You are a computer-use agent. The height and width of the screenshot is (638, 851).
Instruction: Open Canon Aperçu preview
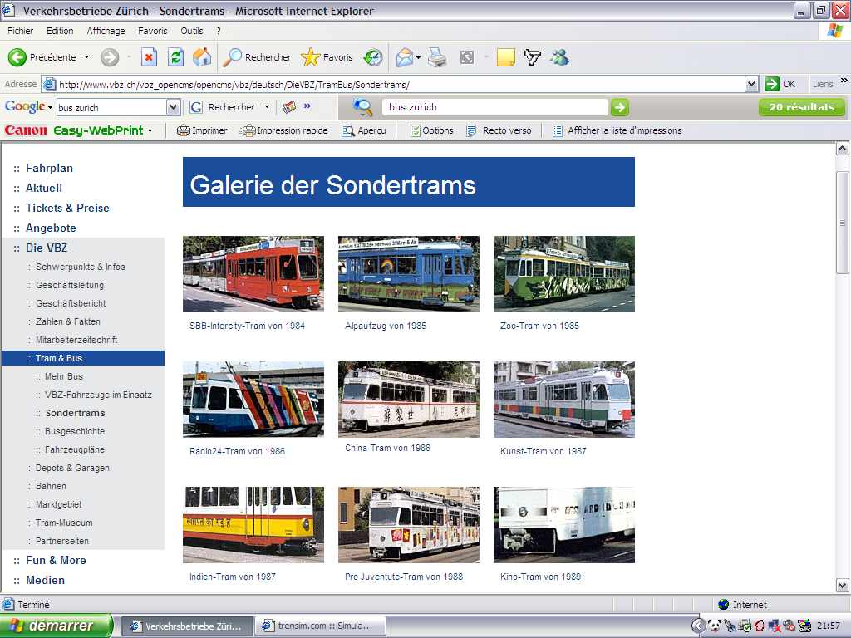click(363, 130)
